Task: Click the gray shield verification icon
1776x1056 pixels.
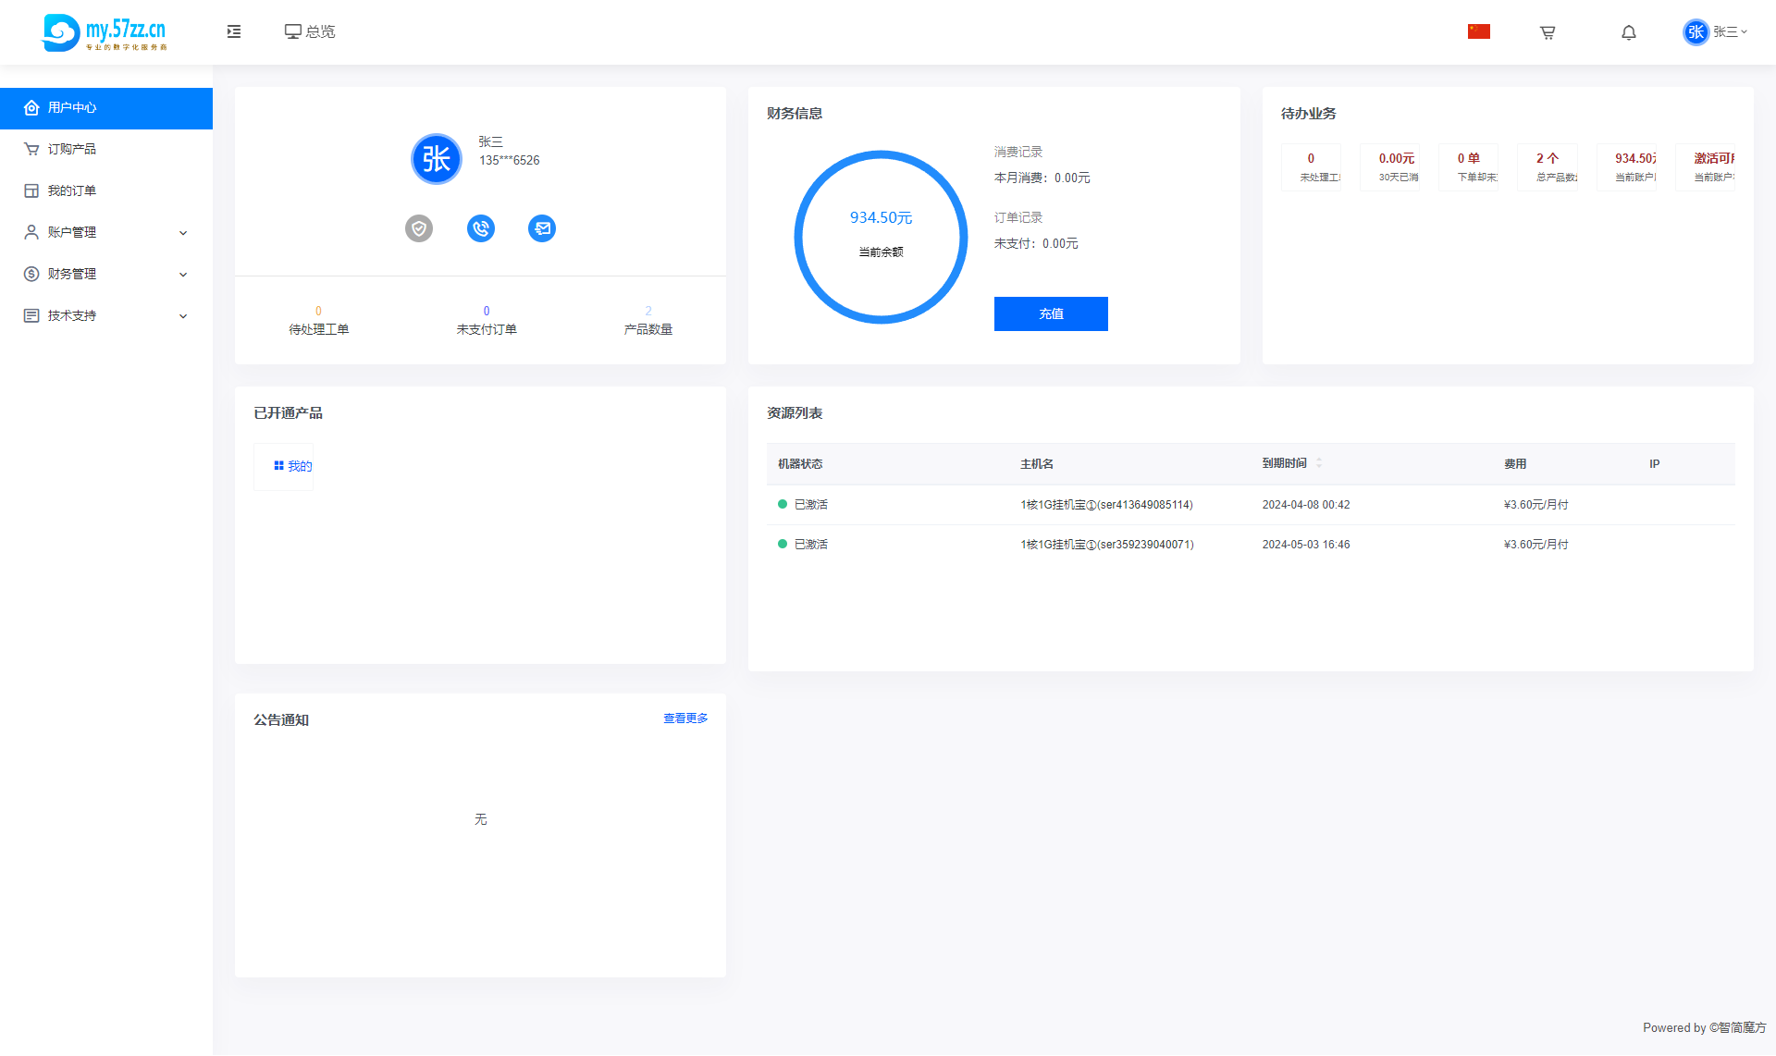Action: point(419,228)
